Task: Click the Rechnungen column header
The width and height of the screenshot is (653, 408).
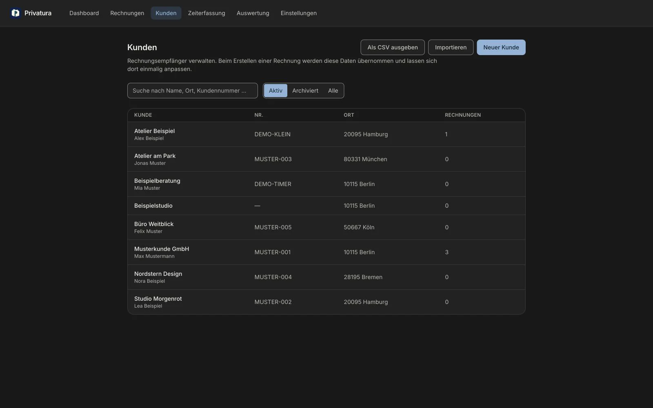Action: pos(463,115)
